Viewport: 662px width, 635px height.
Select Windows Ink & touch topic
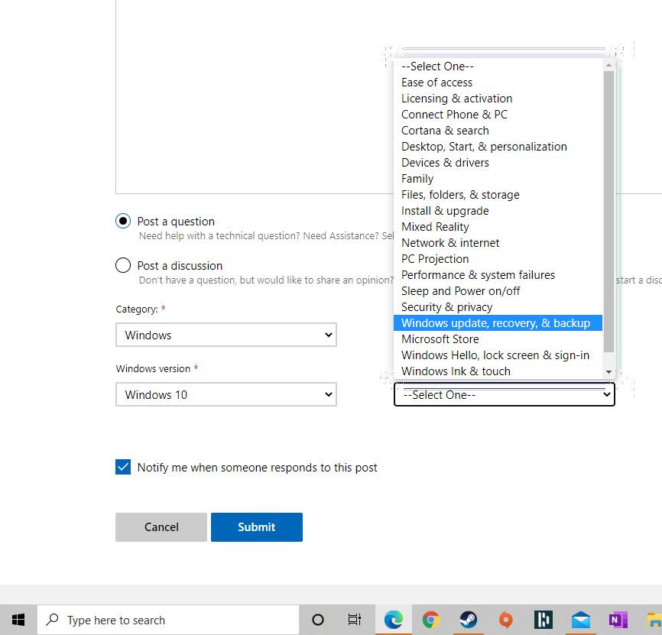[x=498, y=371]
